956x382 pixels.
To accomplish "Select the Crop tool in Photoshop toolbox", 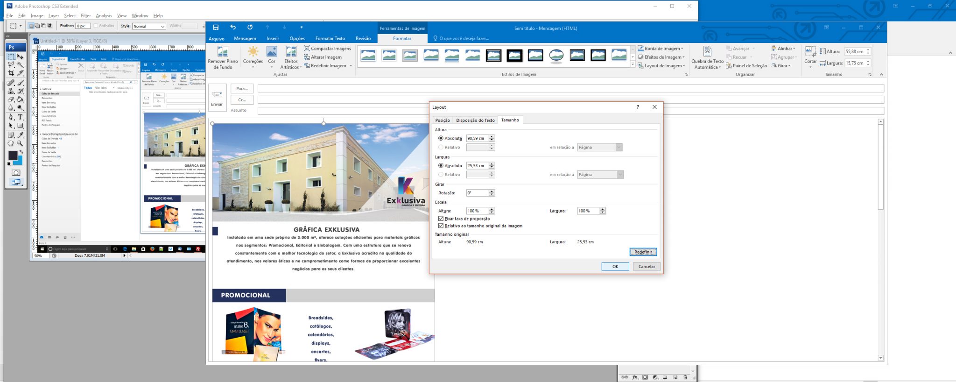I will (x=11, y=73).
